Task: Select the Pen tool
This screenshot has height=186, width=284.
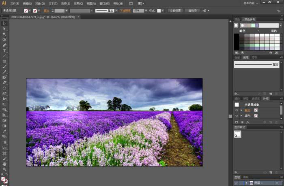Action: [x=4, y=45]
